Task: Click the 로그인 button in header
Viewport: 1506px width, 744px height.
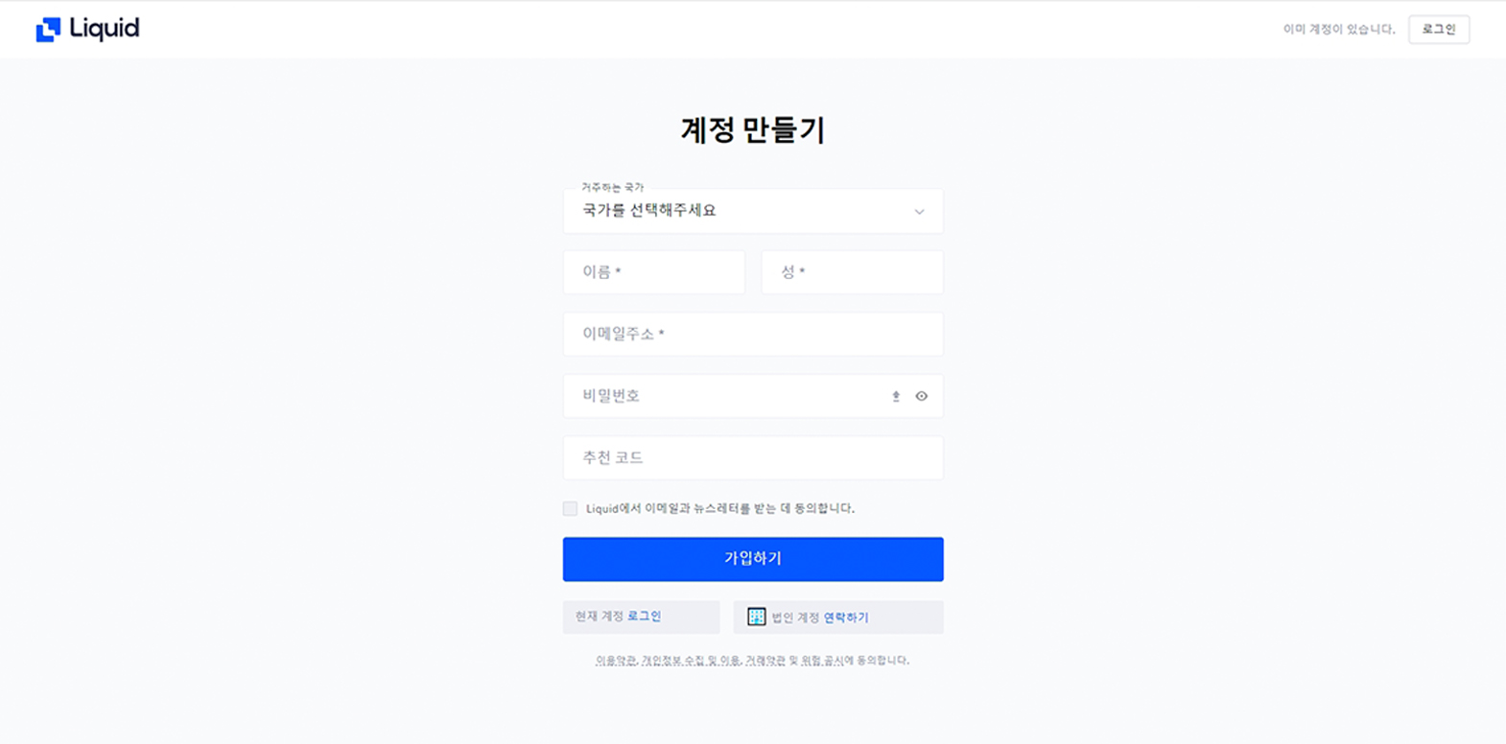Action: coord(1439,29)
